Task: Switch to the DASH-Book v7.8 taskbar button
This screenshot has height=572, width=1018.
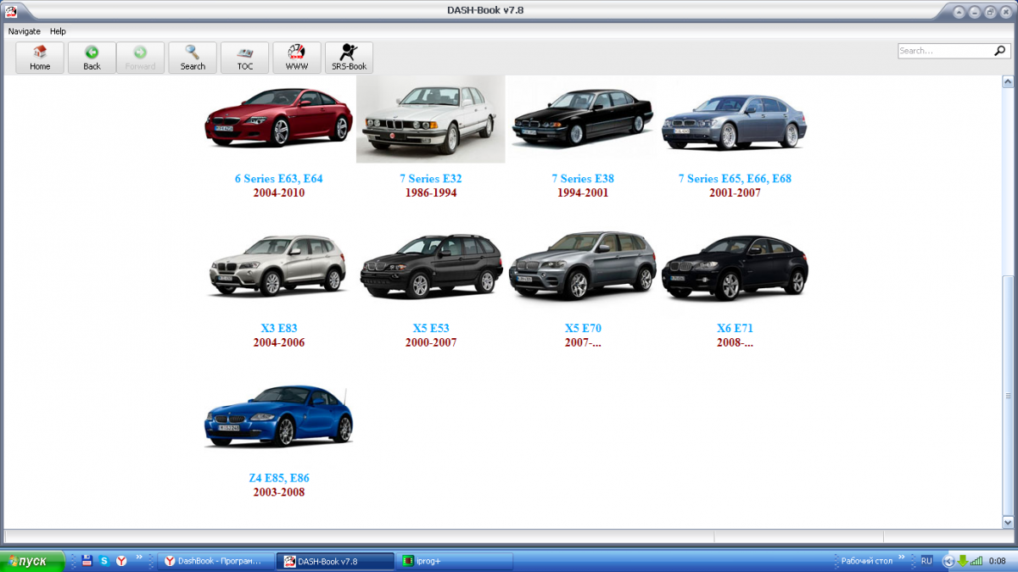Action: pyautogui.click(x=336, y=561)
